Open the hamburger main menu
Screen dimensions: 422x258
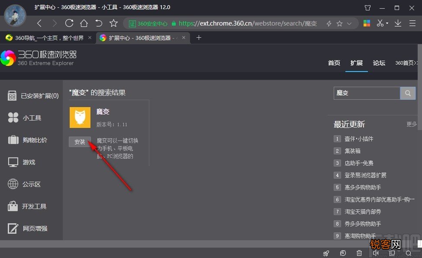pos(412,22)
